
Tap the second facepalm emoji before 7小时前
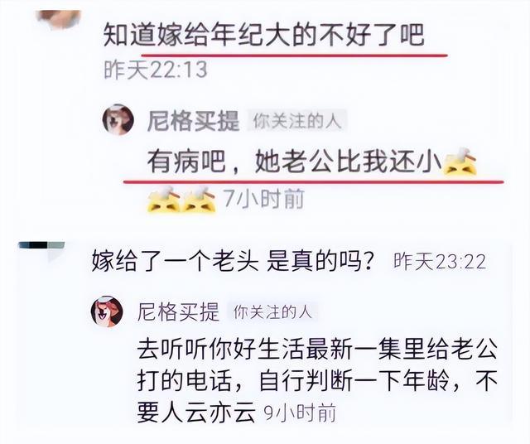200,200
